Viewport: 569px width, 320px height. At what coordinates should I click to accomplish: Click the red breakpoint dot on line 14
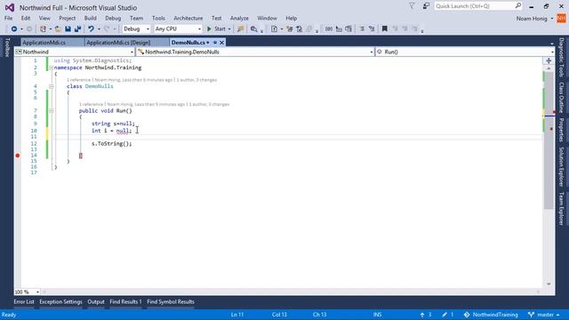(x=18, y=156)
